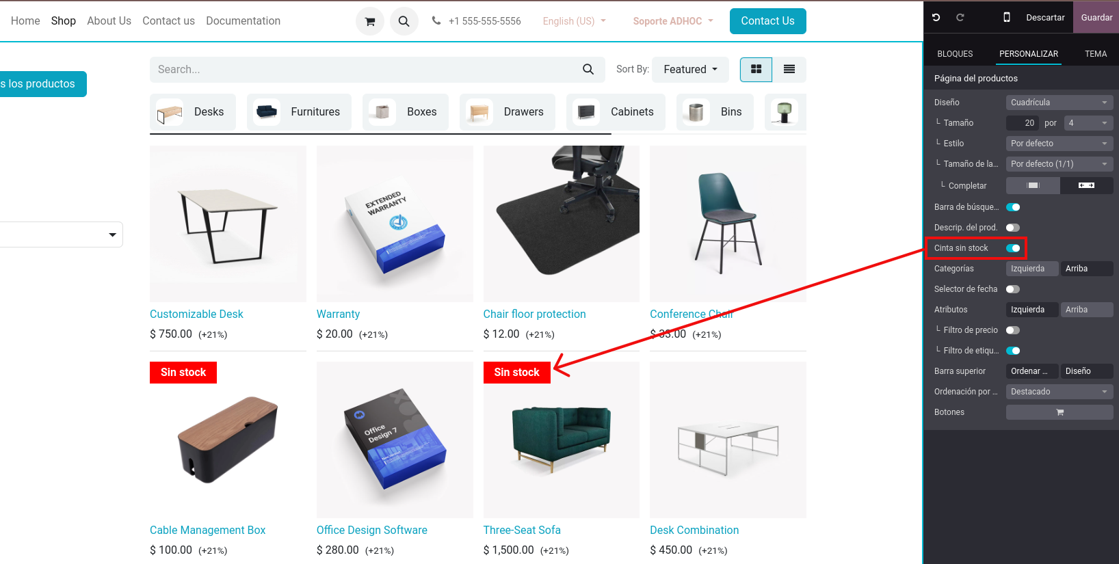The image size is (1119, 564).
Task: Open the Diseño Cuadrícula dropdown
Action: click(1059, 103)
